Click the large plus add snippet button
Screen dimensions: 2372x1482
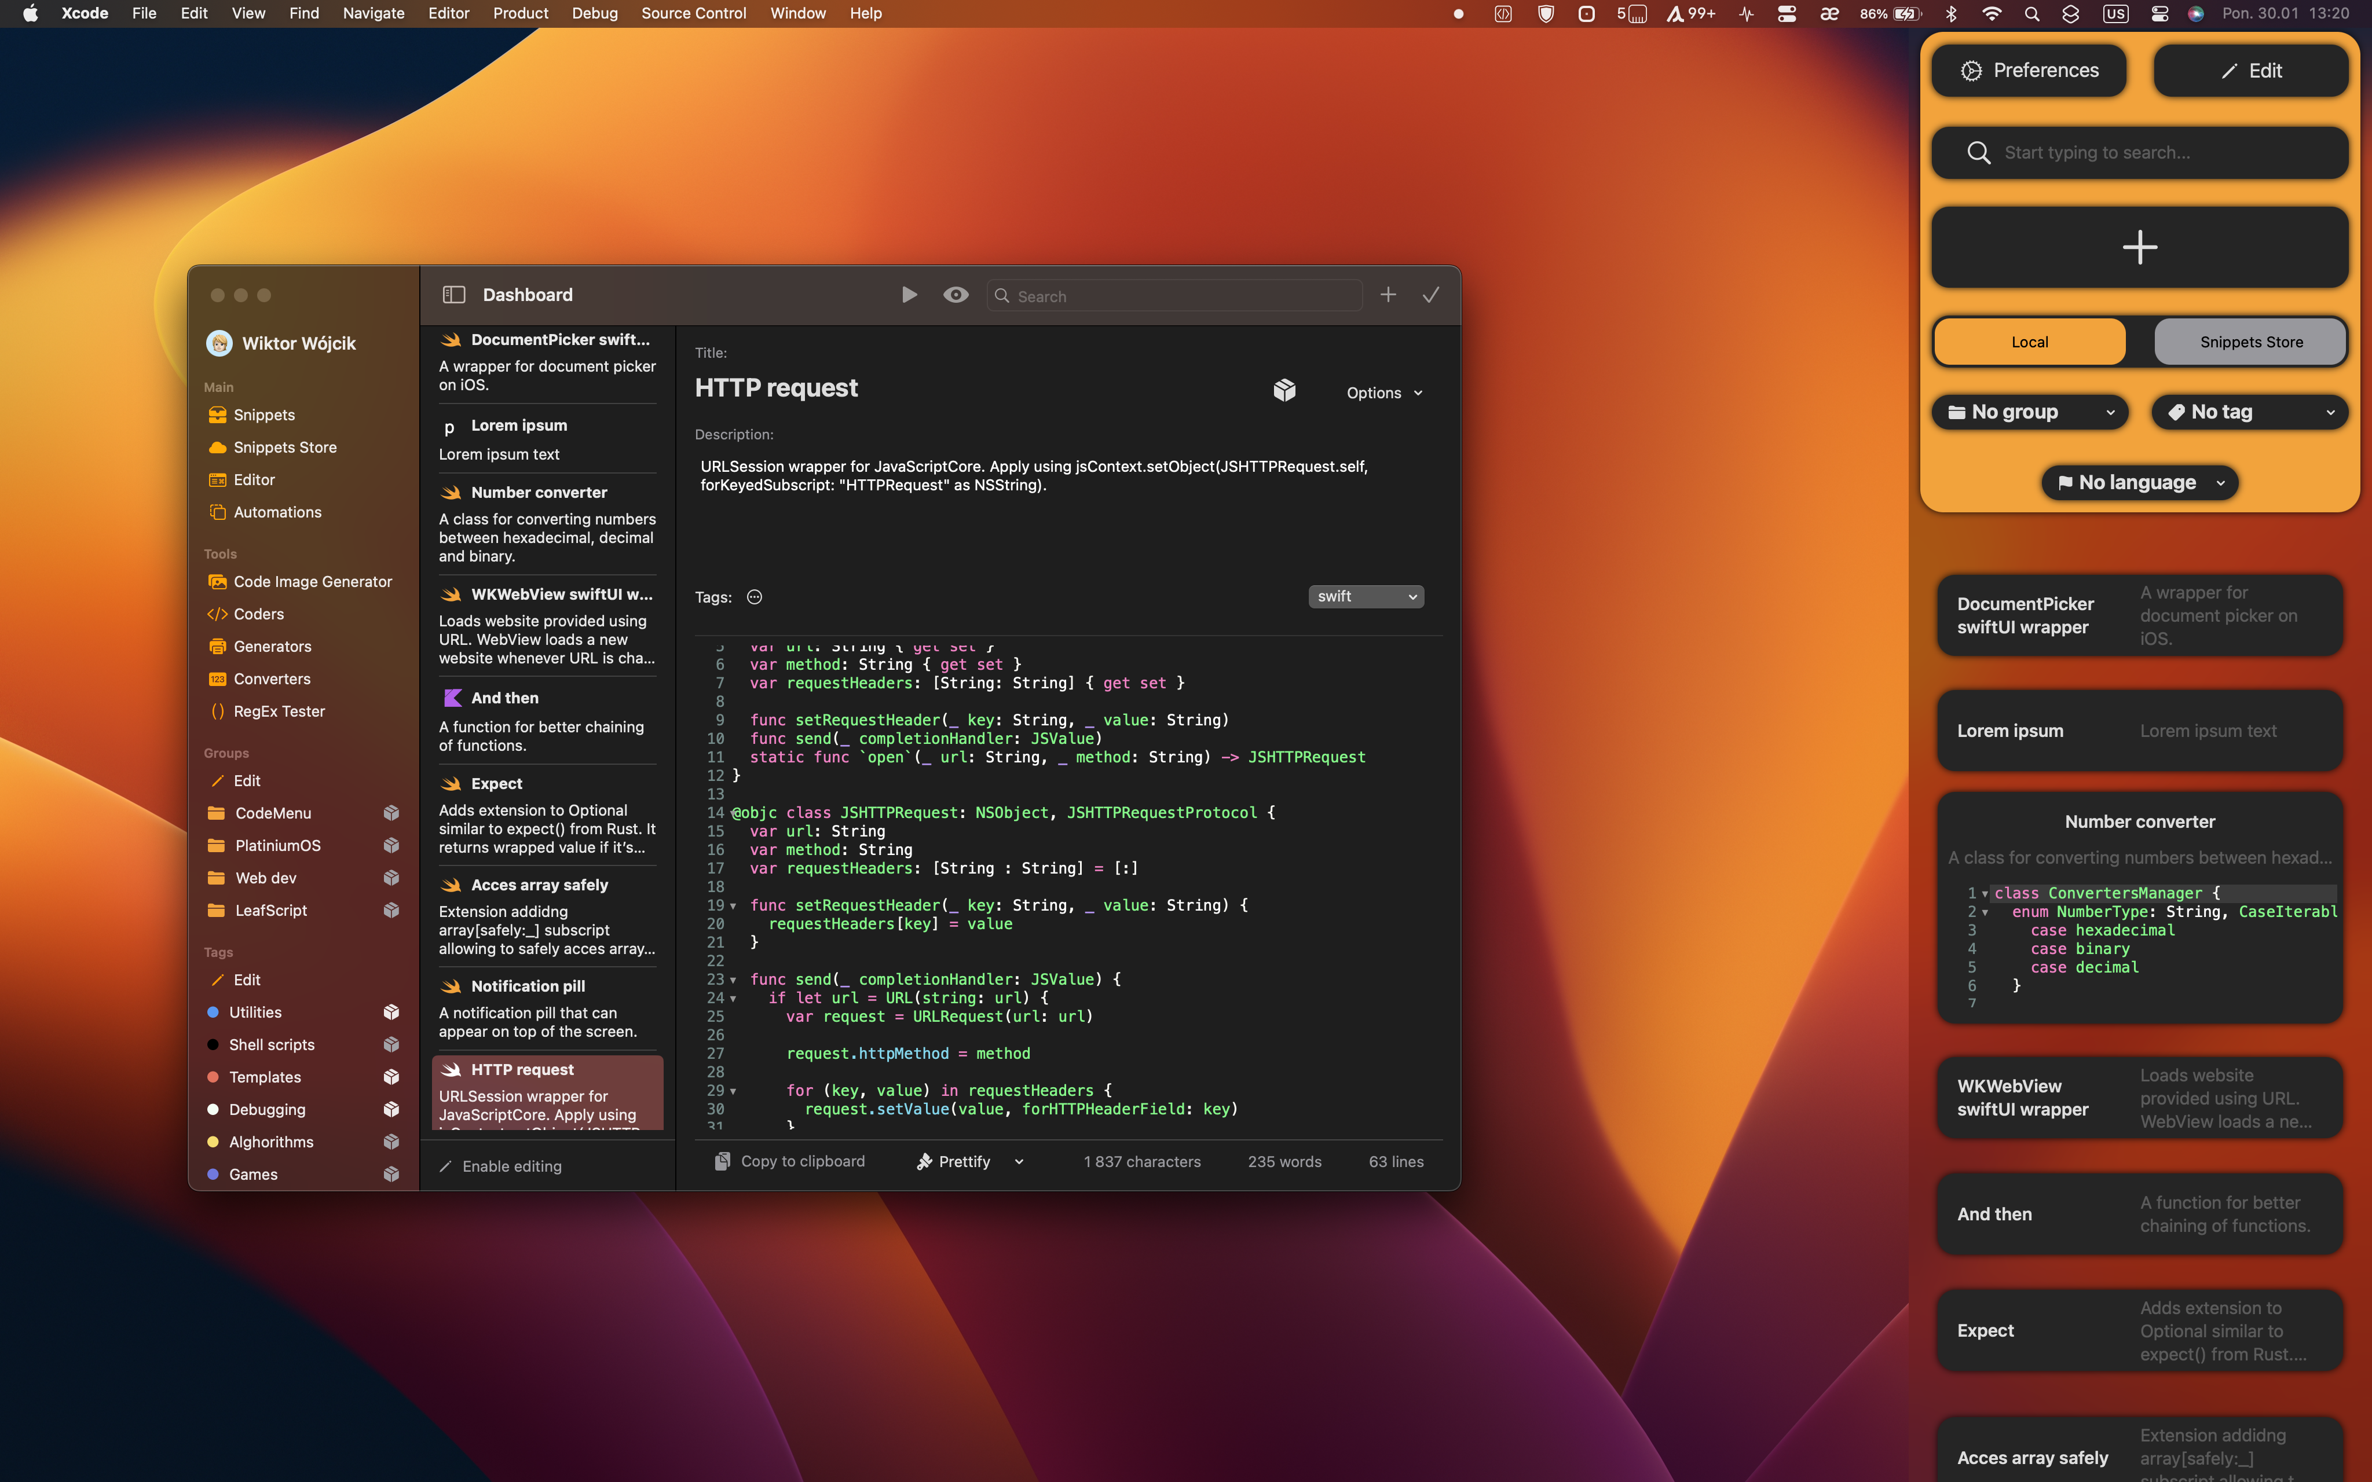2140,247
